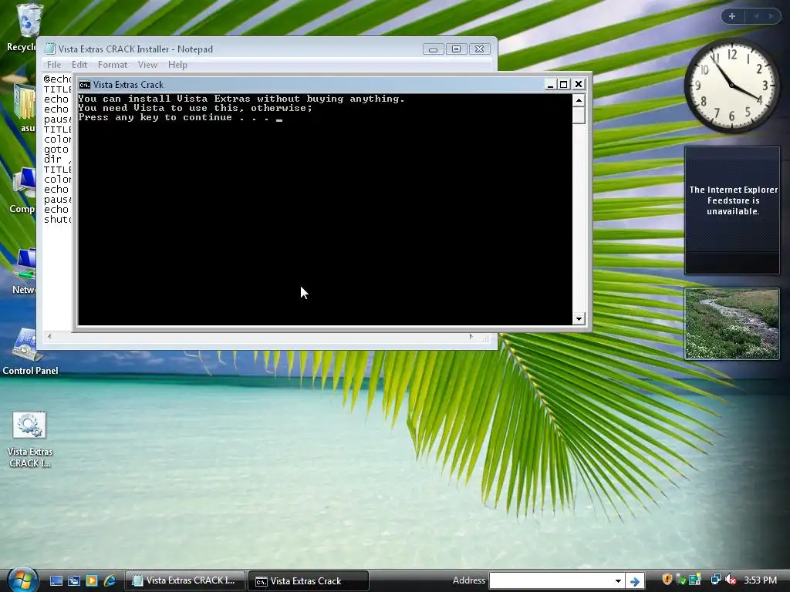
Task: Click console scrollbar down arrow
Action: pyautogui.click(x=579, y=318)
